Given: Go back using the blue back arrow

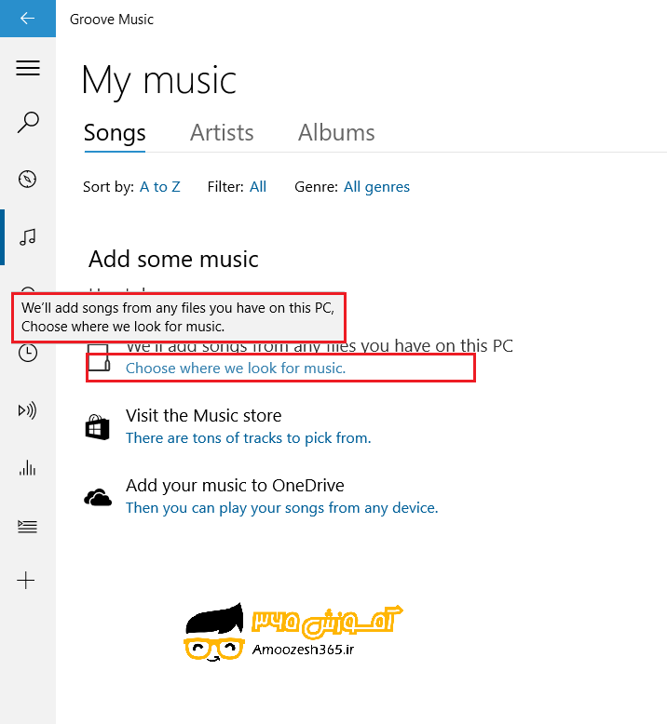Looking at the screenshot, I should pos(28,19).
